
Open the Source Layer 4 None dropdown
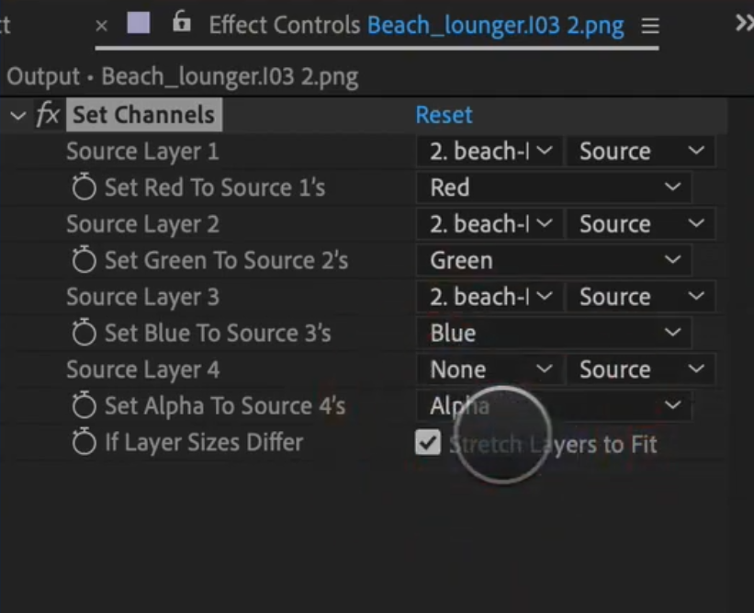pyautogui.click(x=490, y=370)
